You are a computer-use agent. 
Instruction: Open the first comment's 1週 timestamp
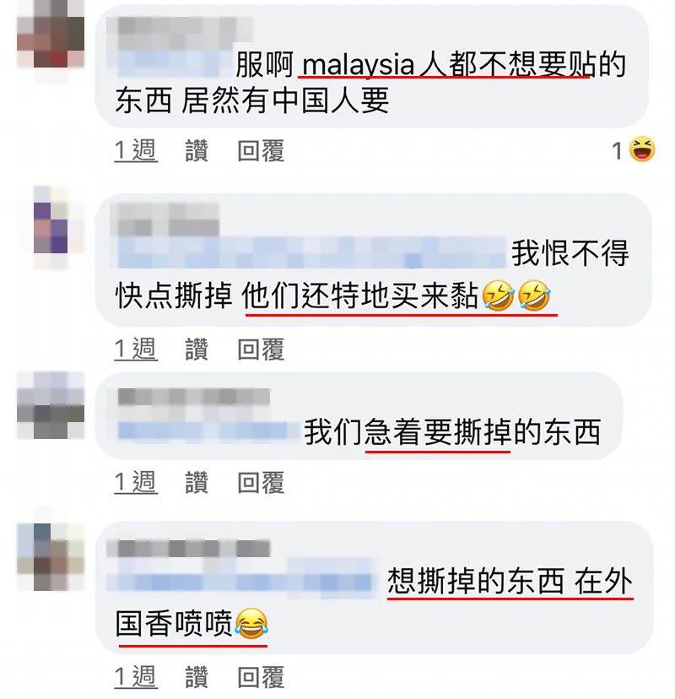[136, 150]
